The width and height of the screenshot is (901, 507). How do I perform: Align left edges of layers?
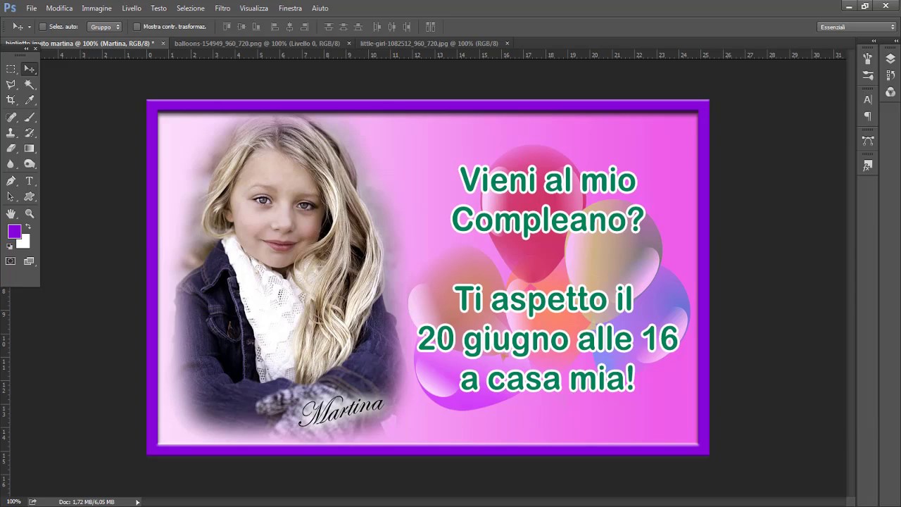point(275,27)
